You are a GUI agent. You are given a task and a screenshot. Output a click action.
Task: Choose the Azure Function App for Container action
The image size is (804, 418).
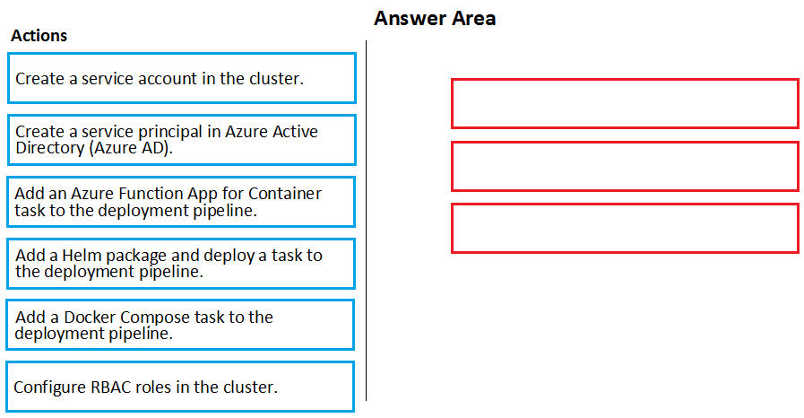point(181,202)
